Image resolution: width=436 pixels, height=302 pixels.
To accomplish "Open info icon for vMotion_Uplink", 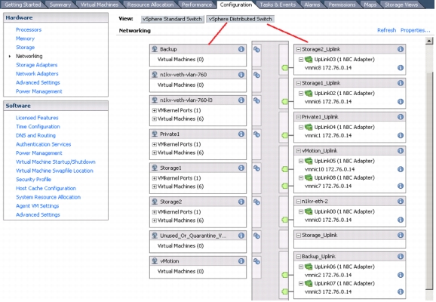I will (x=401, y=150).
